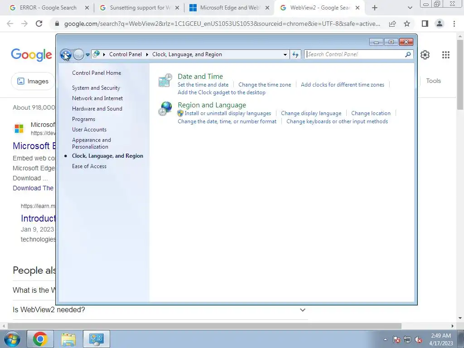Image resolution: width=464 pixels, height=348 pixels.
Task: Click Add clocks for different time zones
Action: pos(343,85)
